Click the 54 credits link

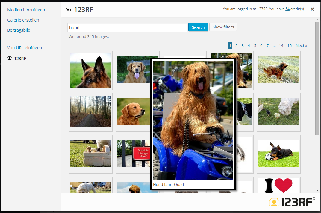(x=287, y=9)
